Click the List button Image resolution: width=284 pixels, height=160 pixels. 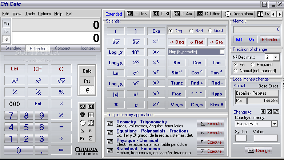[15, 69]
